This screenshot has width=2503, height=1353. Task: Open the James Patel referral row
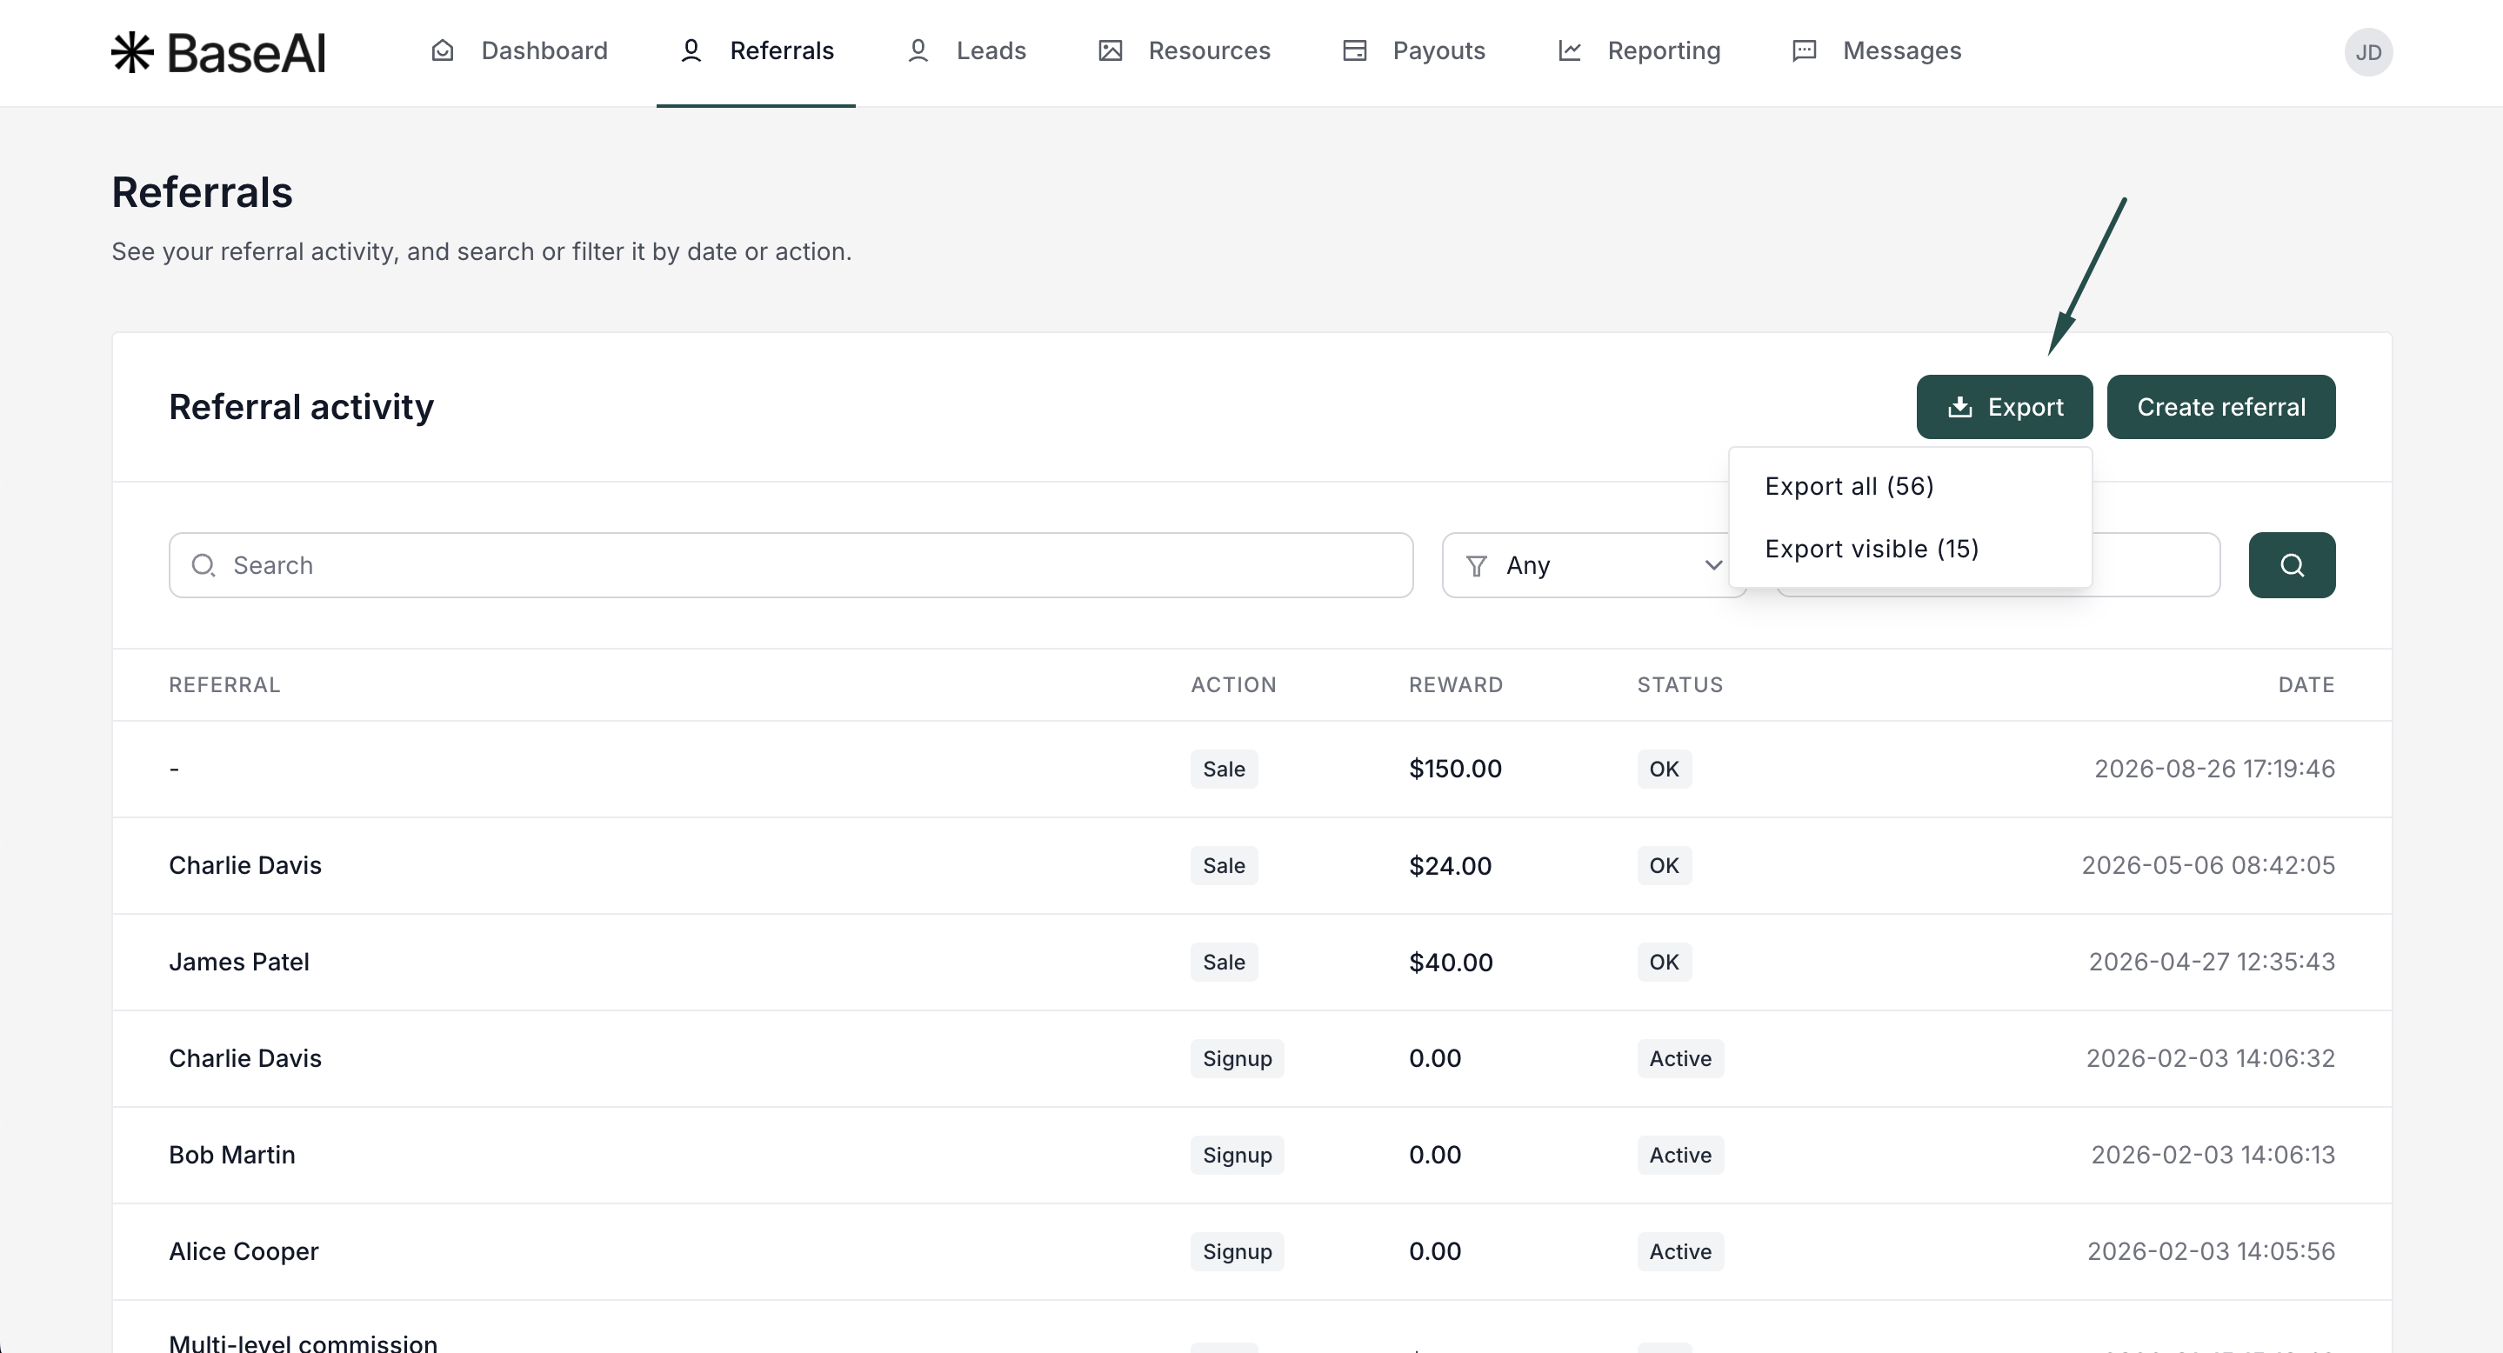1251,962
